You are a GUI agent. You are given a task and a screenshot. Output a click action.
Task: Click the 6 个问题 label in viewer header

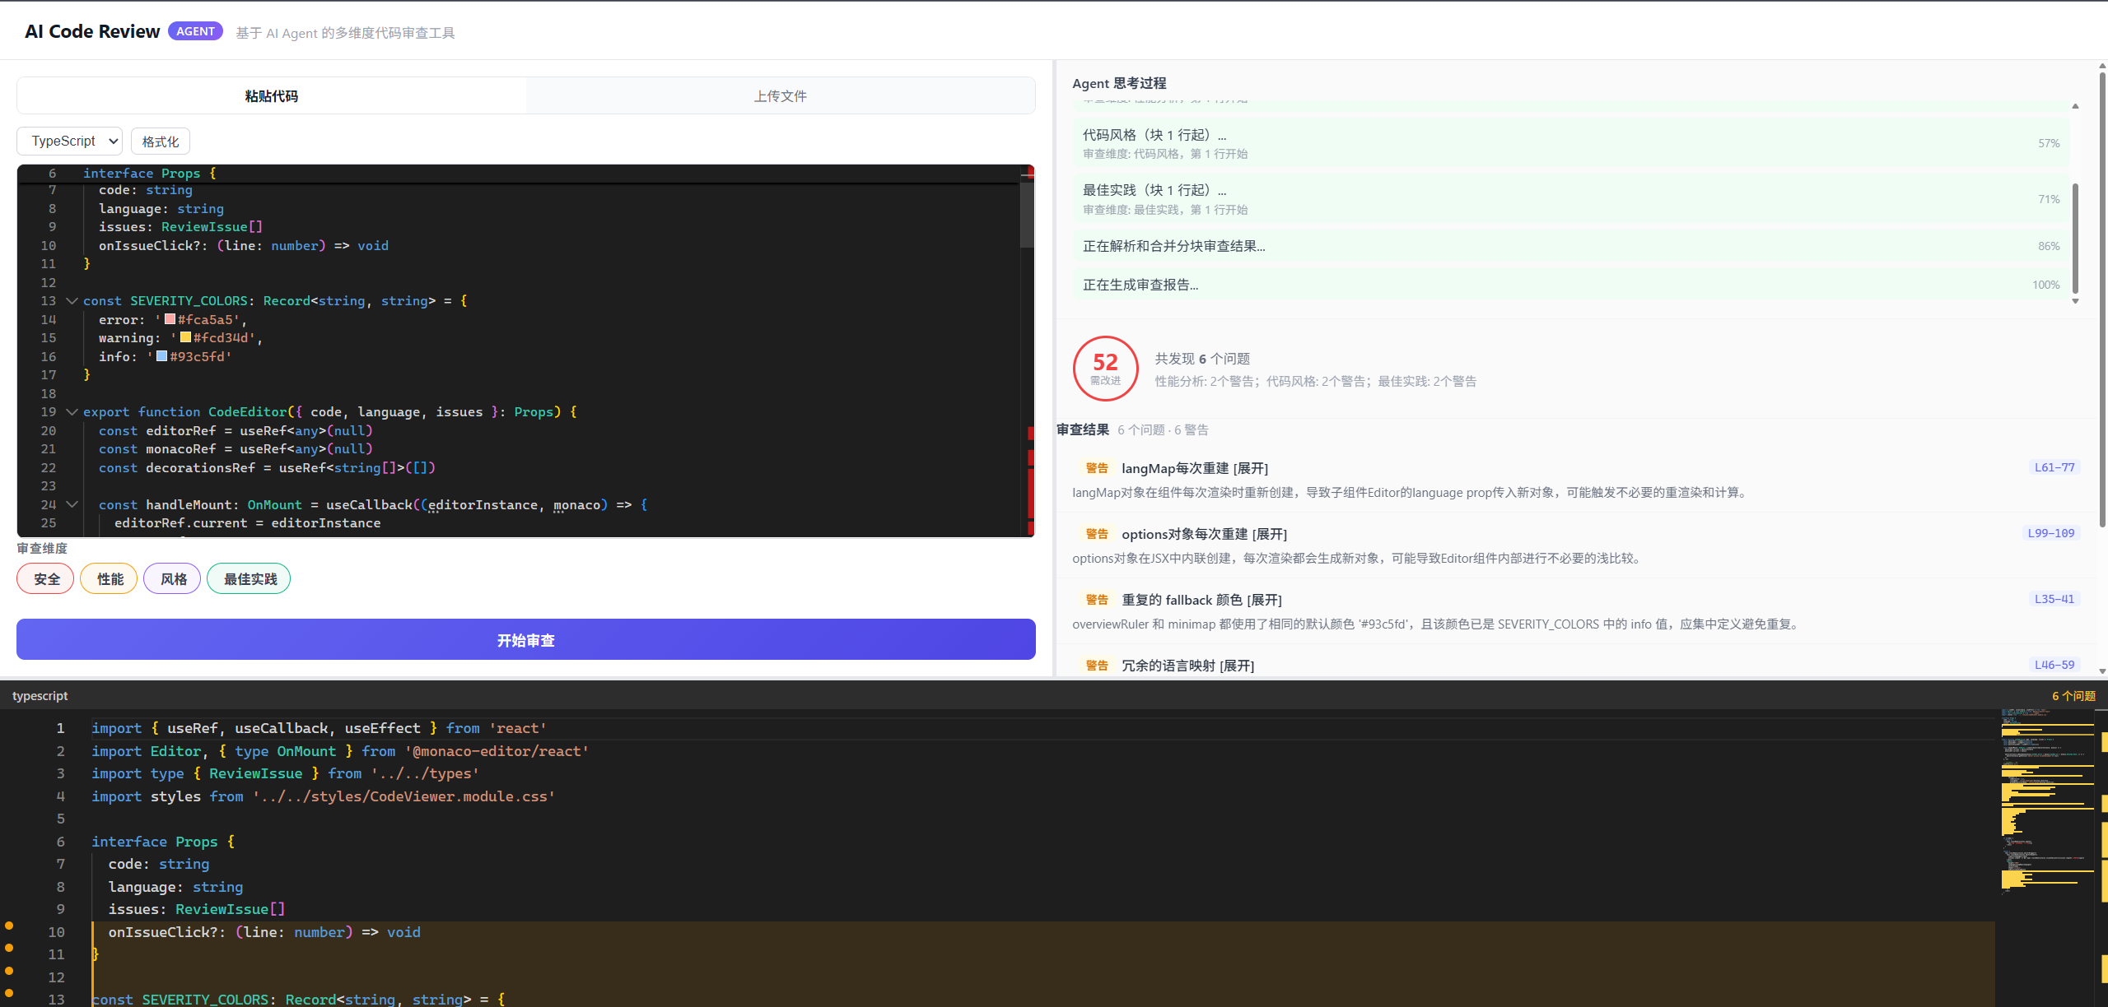click(2073, 696)
